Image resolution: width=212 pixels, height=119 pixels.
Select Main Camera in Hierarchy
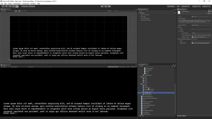click(145, 15)
